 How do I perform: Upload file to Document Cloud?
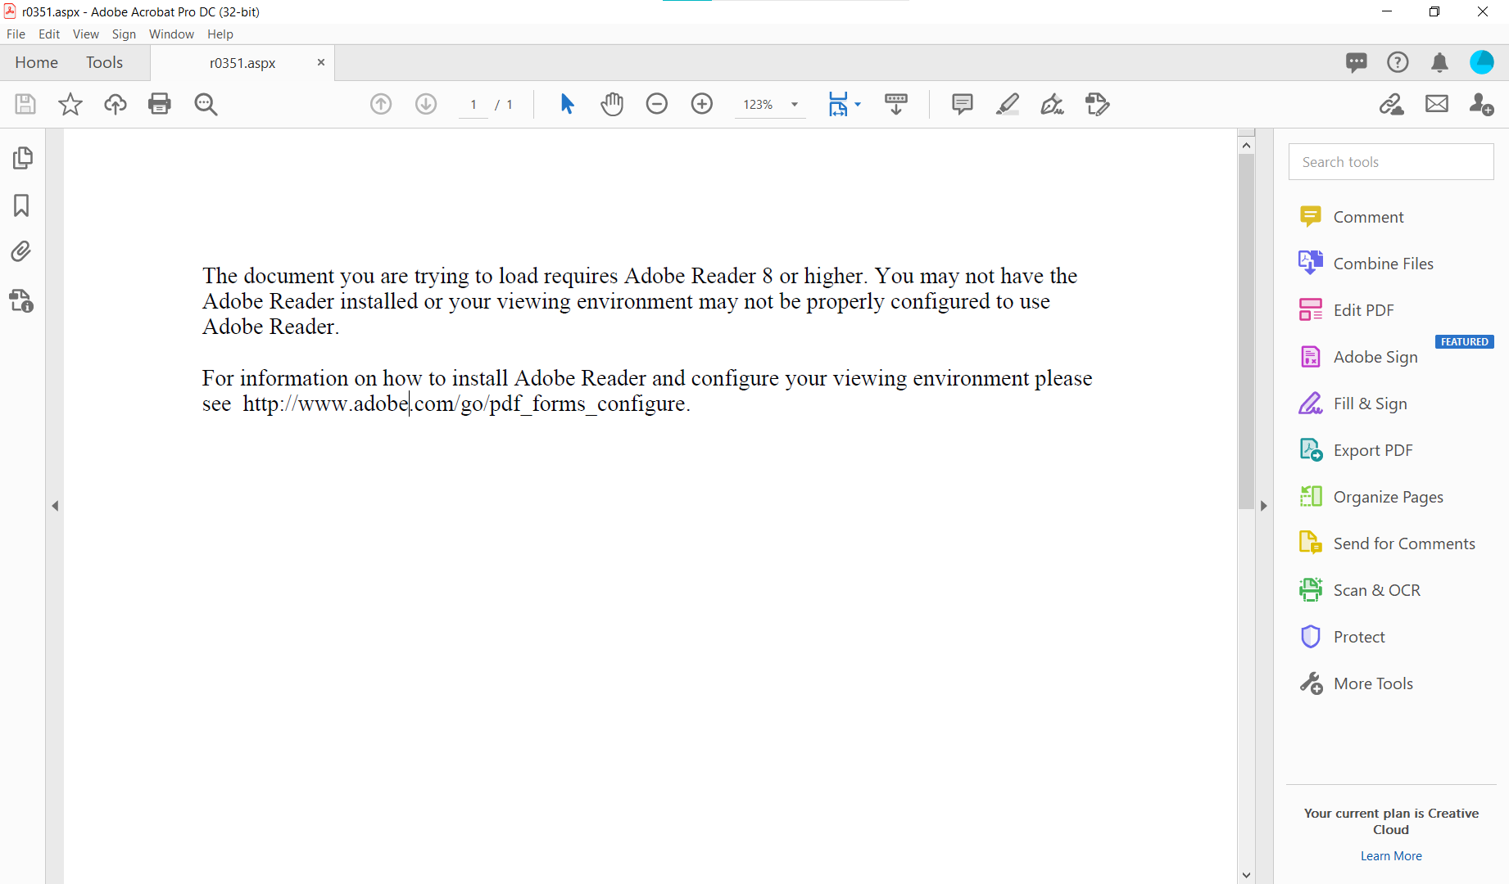coord(116,104)
